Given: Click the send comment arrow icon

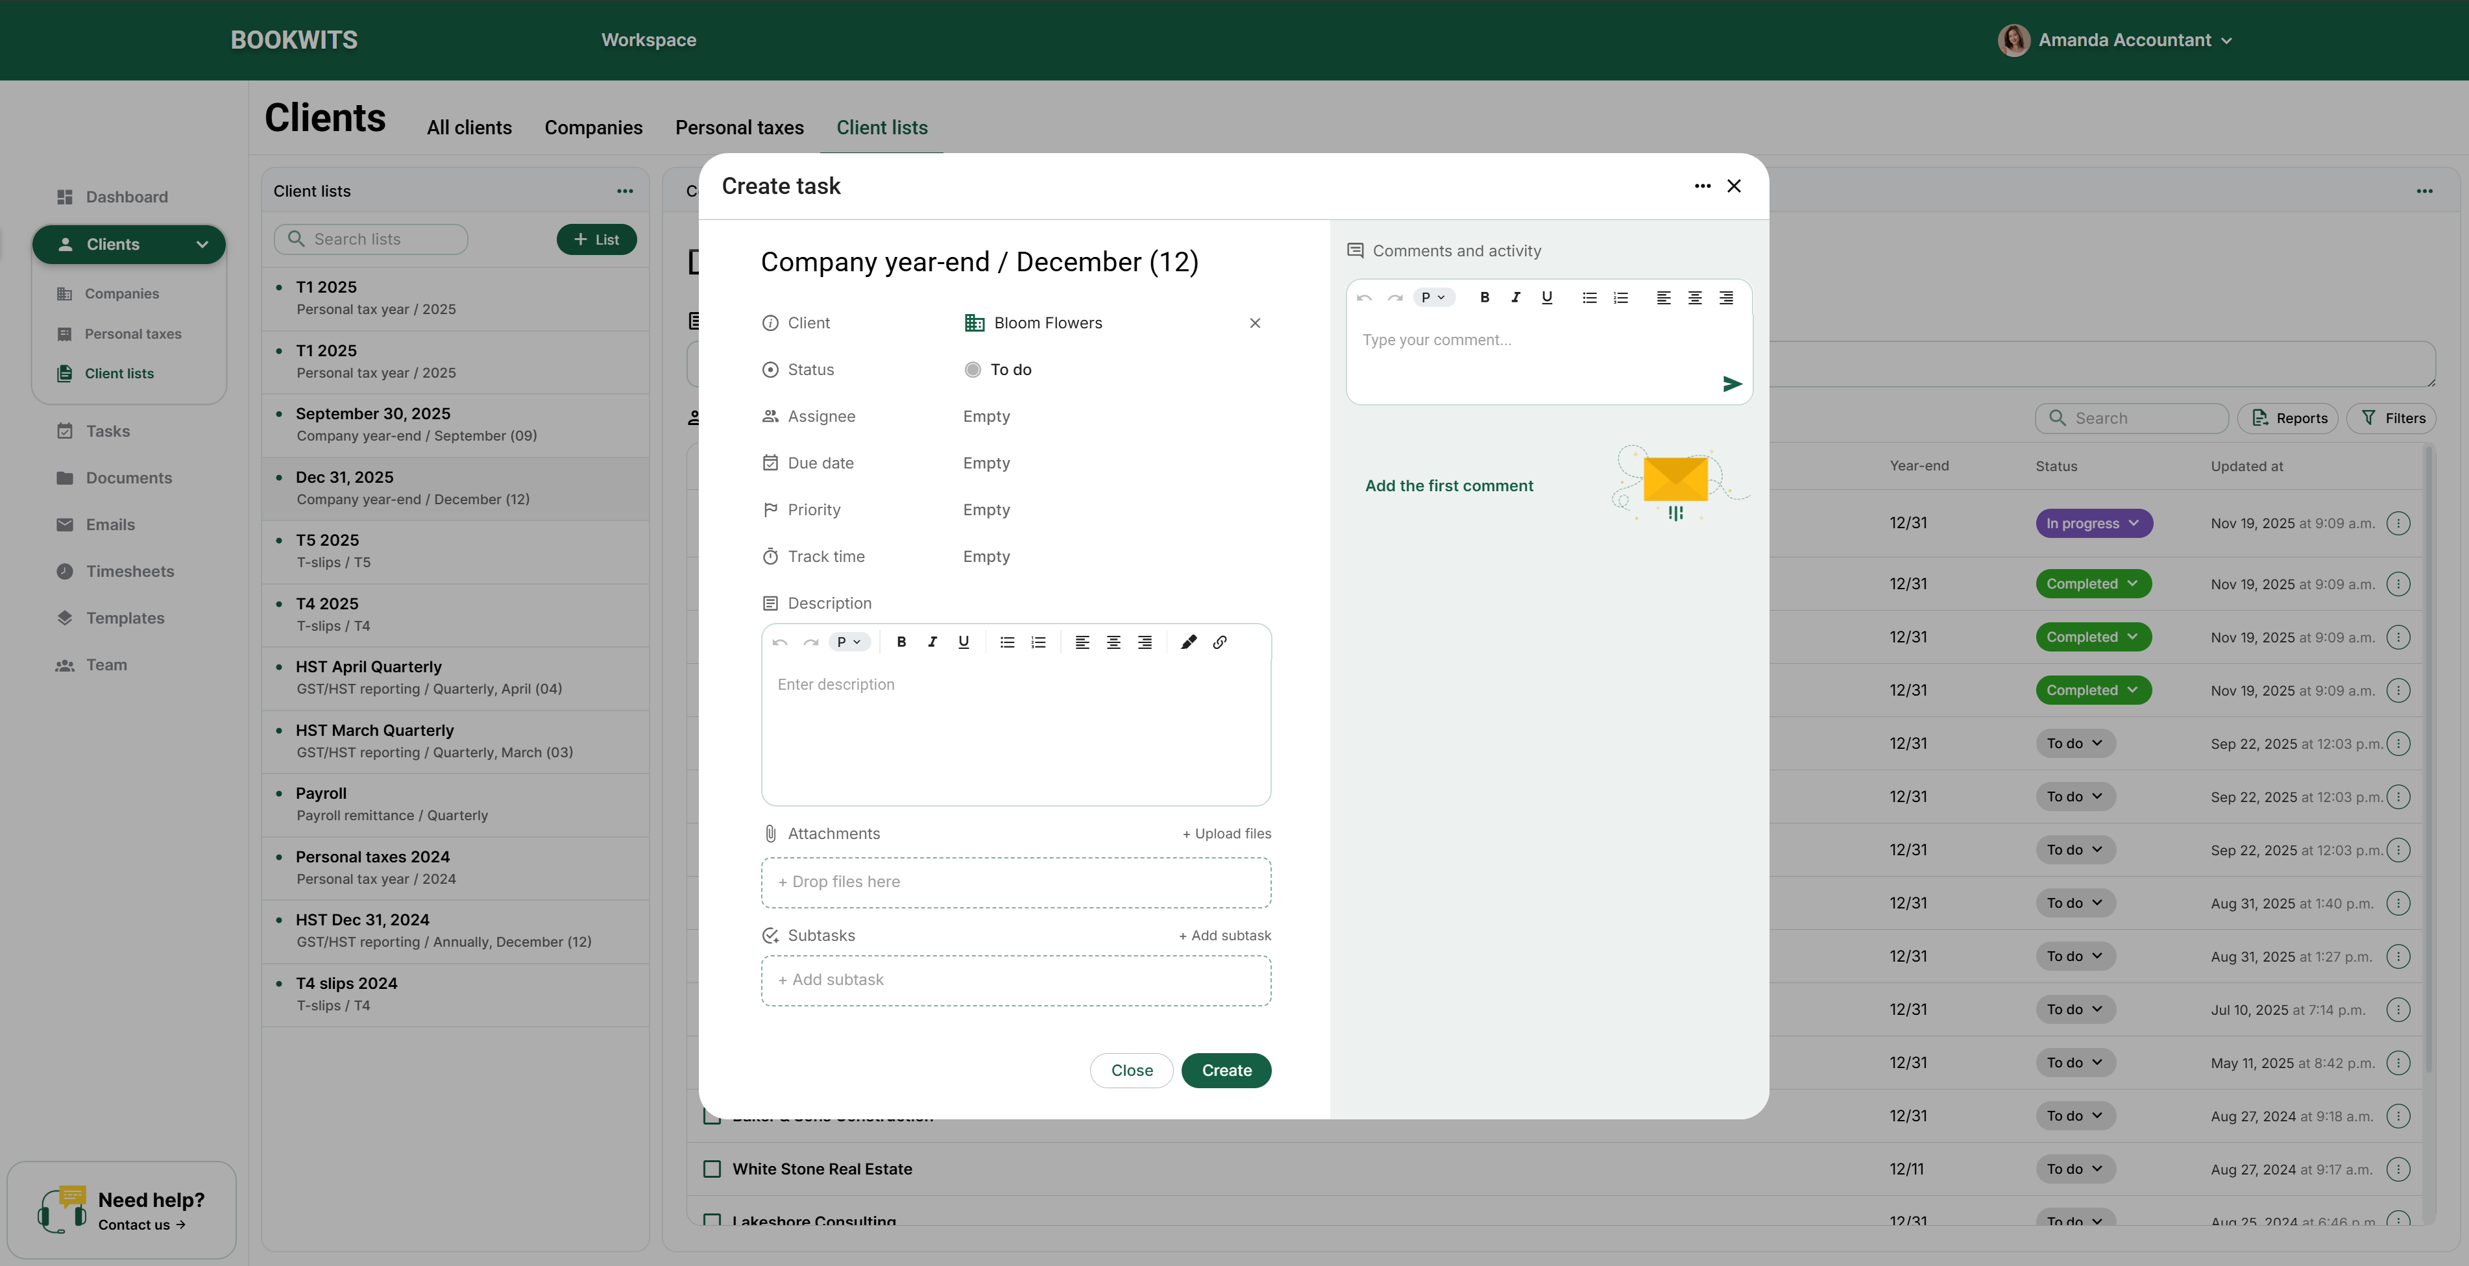Looking at the screenshot, I should click(1731, 384).
